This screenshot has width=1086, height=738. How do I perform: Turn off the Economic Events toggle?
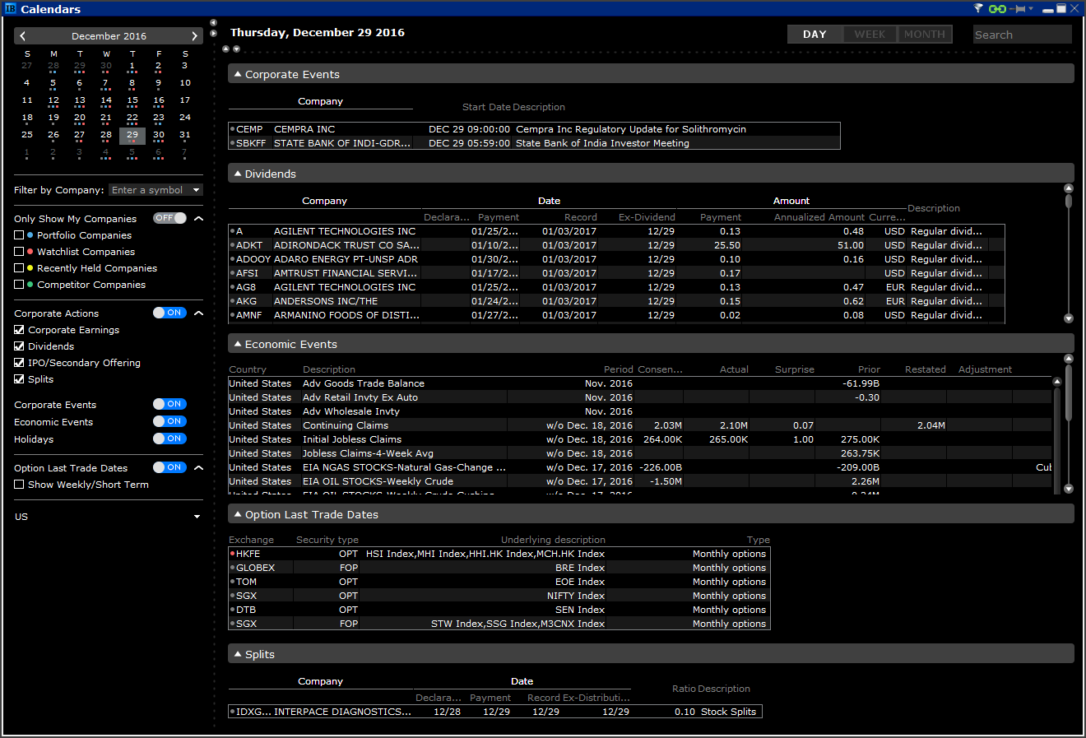169,421
